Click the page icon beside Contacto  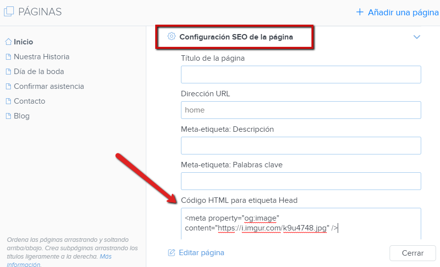click(8, 101)
